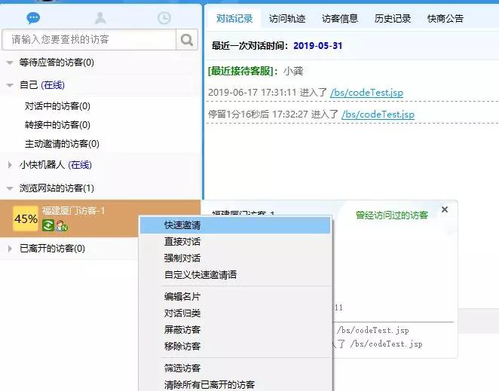Screen dimensions: 499x391
Task: Choose 屏蔽访客 in the context menu
Action: click(x=182, y=330)
